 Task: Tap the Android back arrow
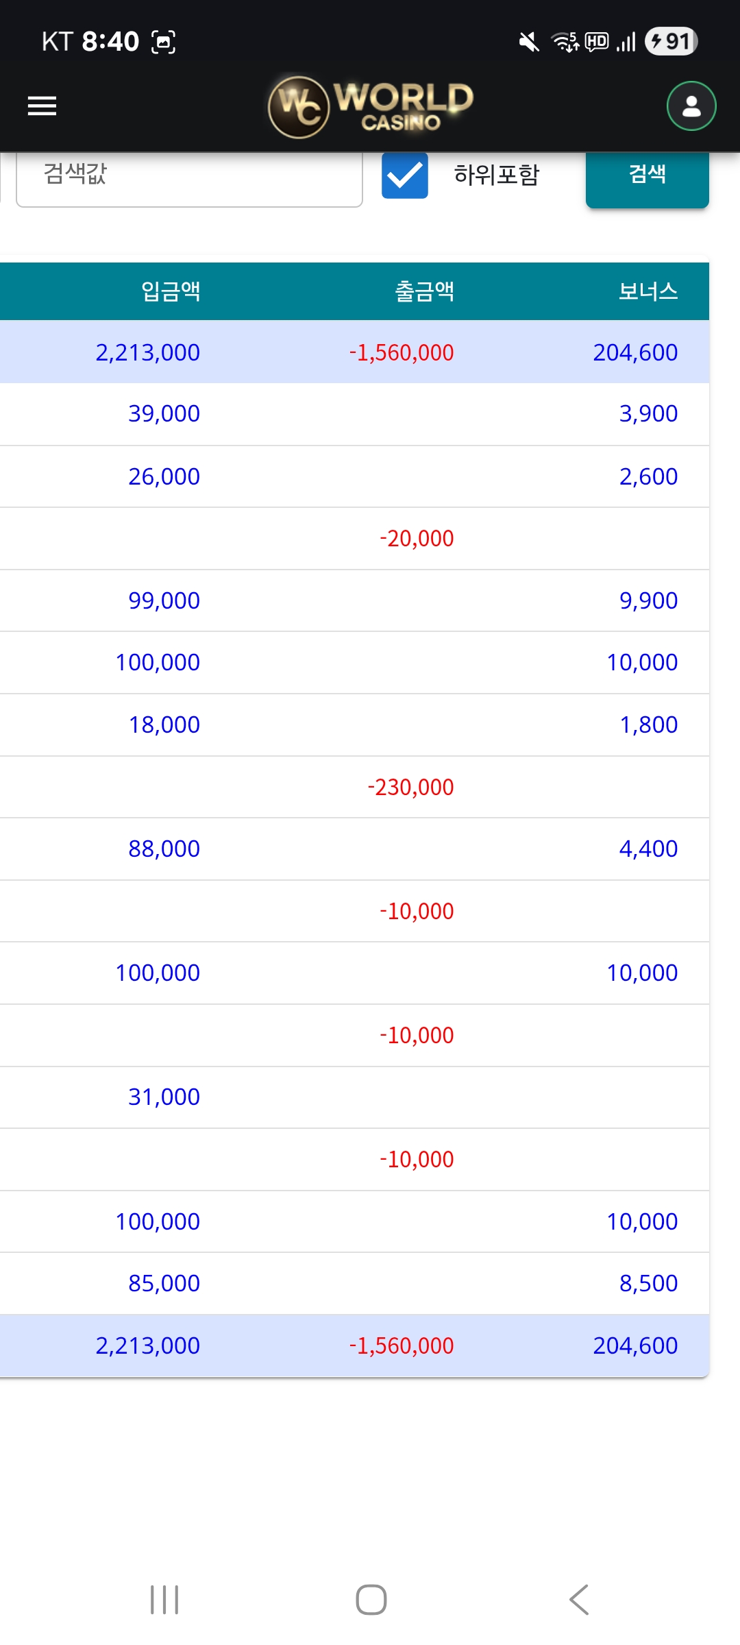(579, 1600)
